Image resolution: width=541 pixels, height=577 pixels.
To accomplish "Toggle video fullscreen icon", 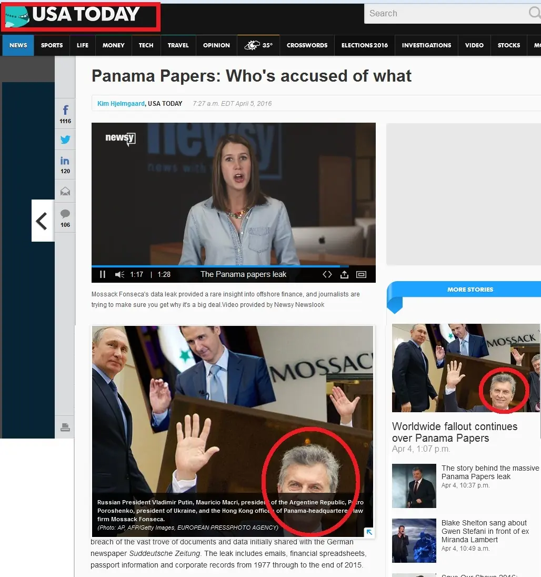I will pyautogui.click(x=361, y=274).
